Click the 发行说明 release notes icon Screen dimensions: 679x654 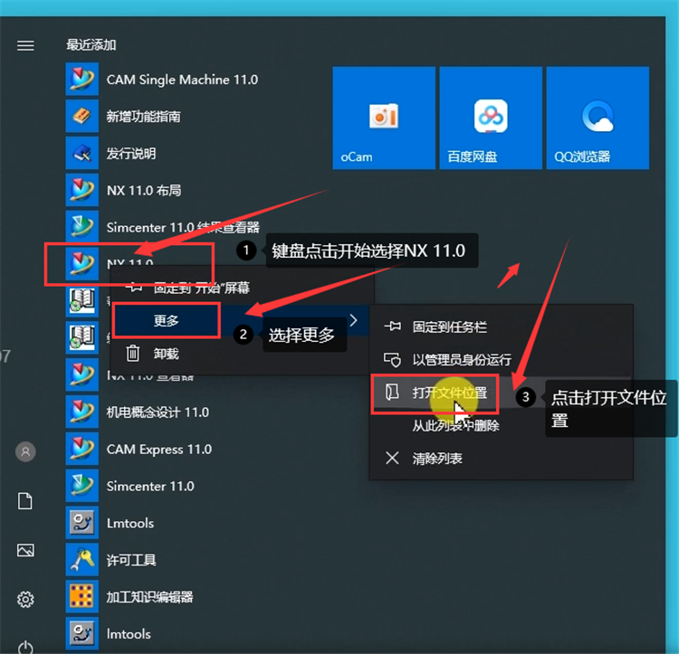[81, 153]
